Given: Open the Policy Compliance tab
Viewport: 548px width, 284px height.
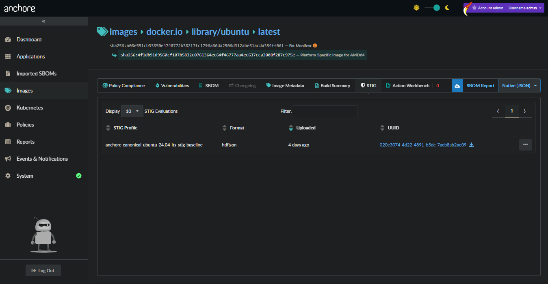Looking at the screenshot, I should (x=123, y=86).
